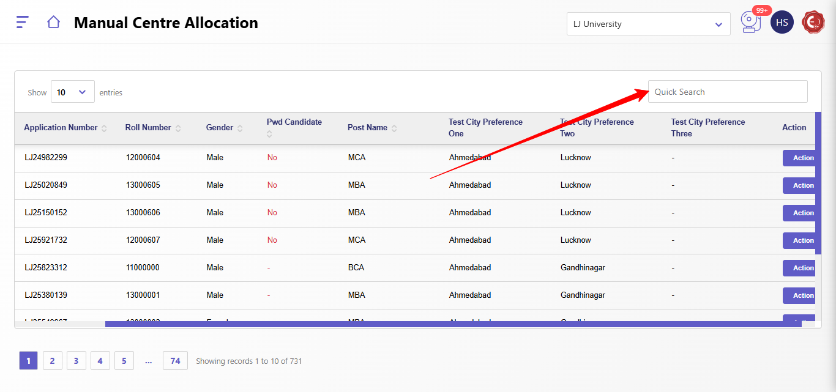The width and height of the screenshot is (836, 392).
Task: Jump to last page 74
Action: pyautogui.click(x=175, y=361)
